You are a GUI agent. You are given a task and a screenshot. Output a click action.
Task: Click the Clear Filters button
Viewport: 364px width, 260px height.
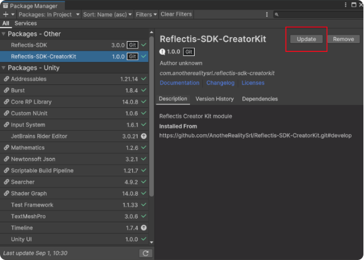176,14
